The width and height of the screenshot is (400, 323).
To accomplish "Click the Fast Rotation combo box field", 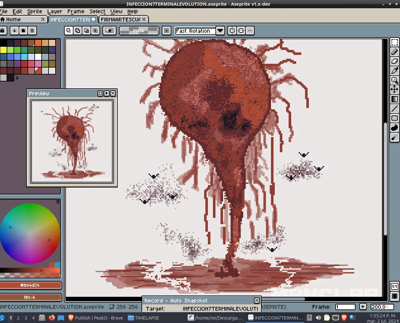I will point(195,31).
